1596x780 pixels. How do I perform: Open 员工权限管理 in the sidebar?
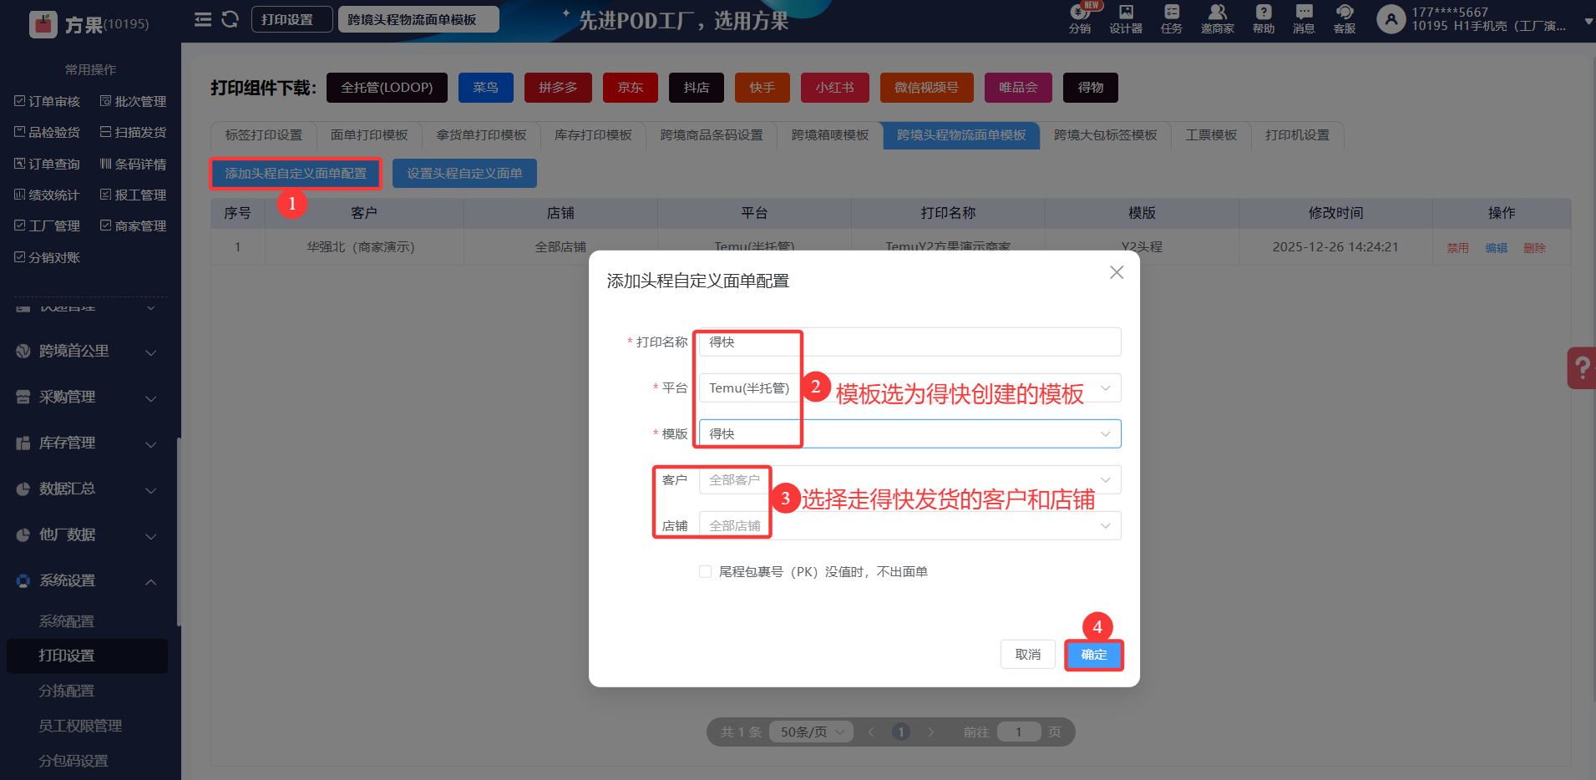80,726
